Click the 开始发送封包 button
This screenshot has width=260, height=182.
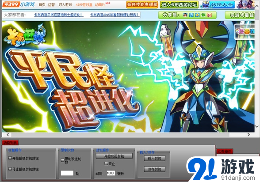point(114,156)
